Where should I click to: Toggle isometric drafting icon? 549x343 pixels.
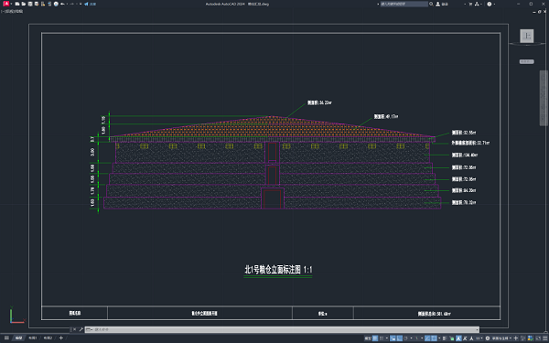coord(416,338)
